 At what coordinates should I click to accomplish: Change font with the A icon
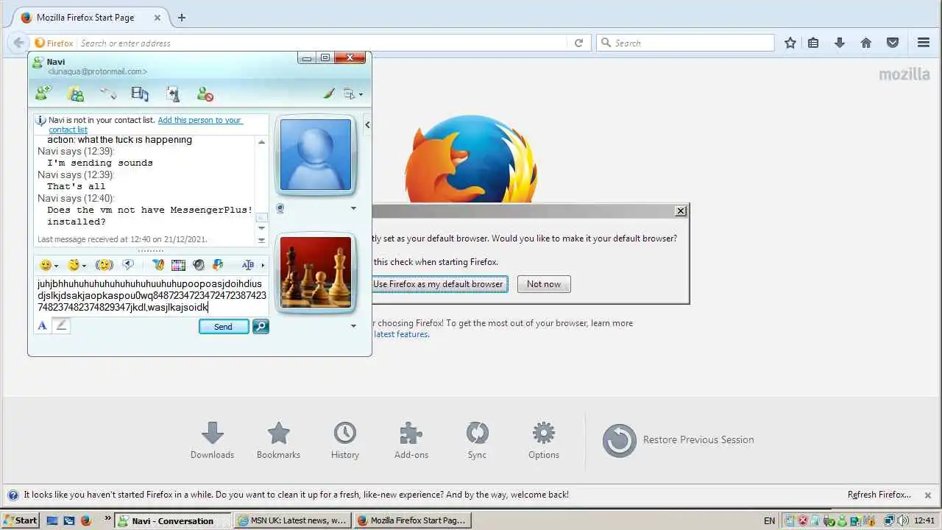pyautogui.click(x=42, y=325)
